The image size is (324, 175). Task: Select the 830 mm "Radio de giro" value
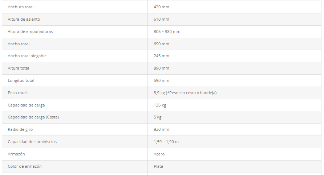pos(161,129)
